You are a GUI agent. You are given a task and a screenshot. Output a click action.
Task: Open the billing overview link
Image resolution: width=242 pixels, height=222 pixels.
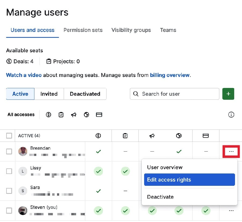170,75
